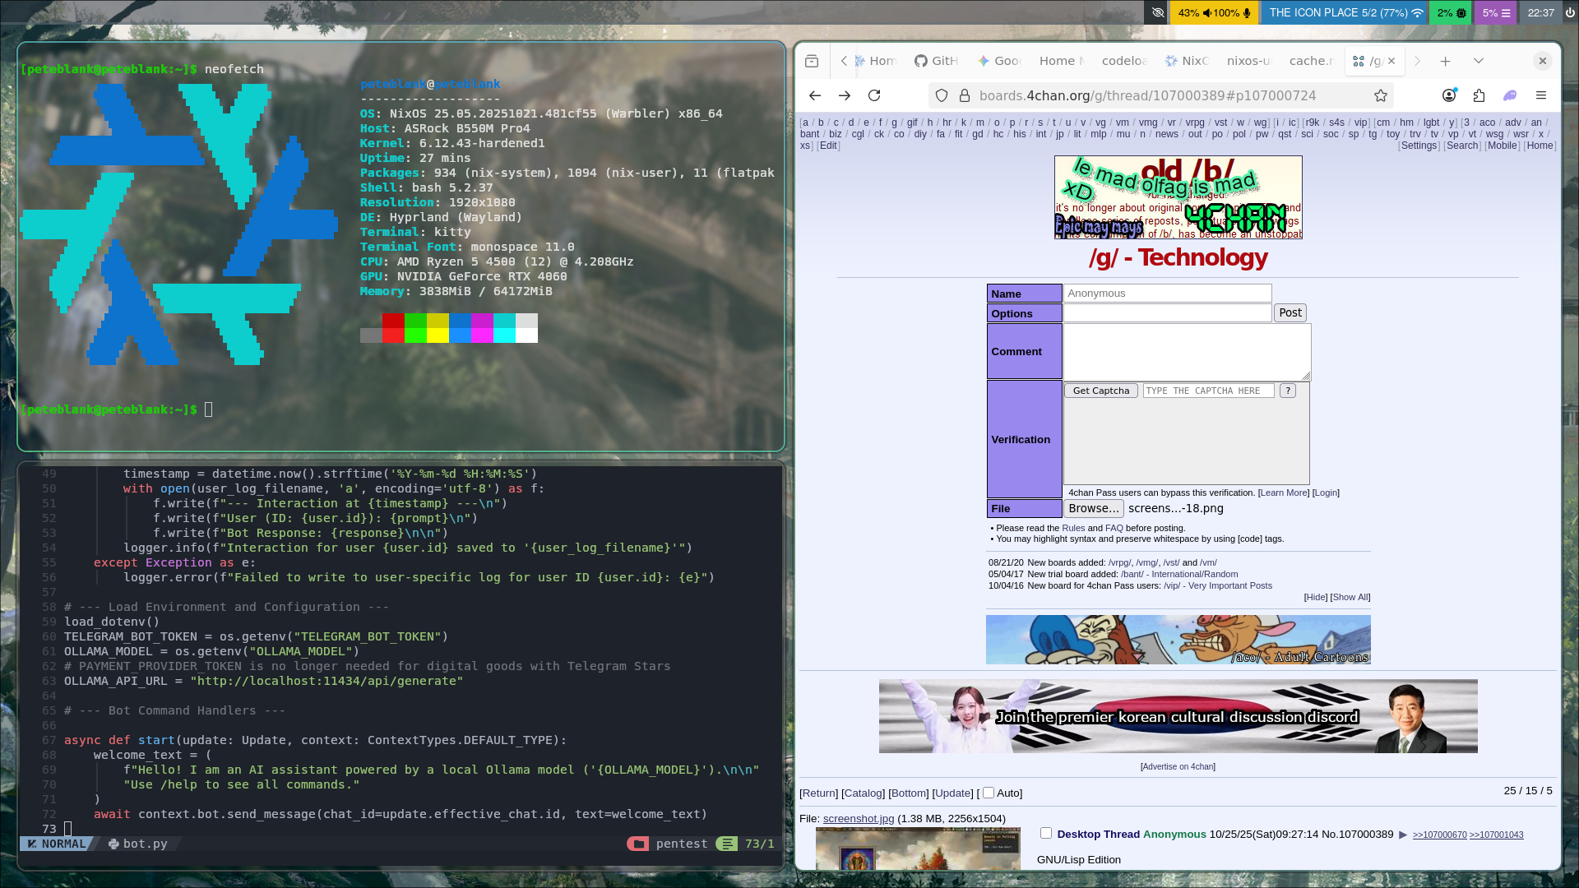
Task: Toggle the eye-slash icon in status bar
Action: click(x=1158, y=12)
